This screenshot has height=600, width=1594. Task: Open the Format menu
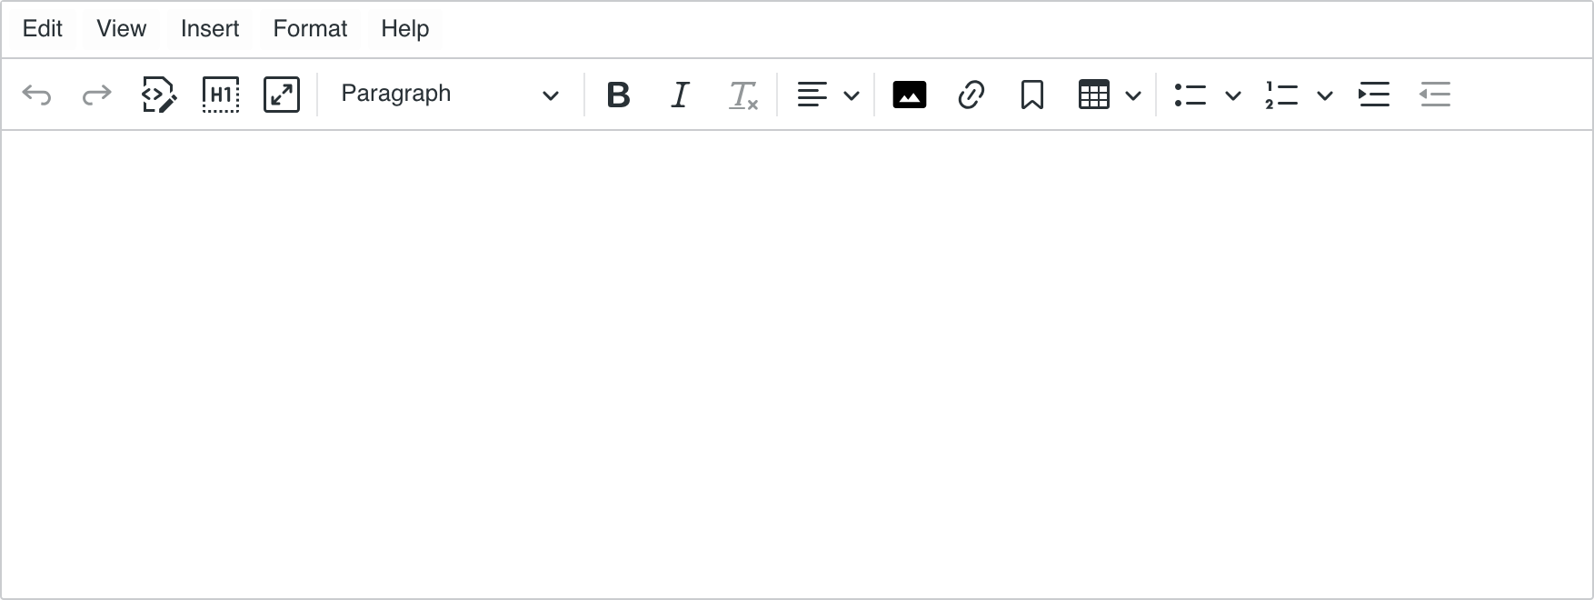pos(309,28)
